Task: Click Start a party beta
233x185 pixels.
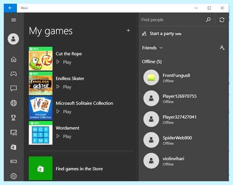Action: pyautogui.click(x=165, y=34)
